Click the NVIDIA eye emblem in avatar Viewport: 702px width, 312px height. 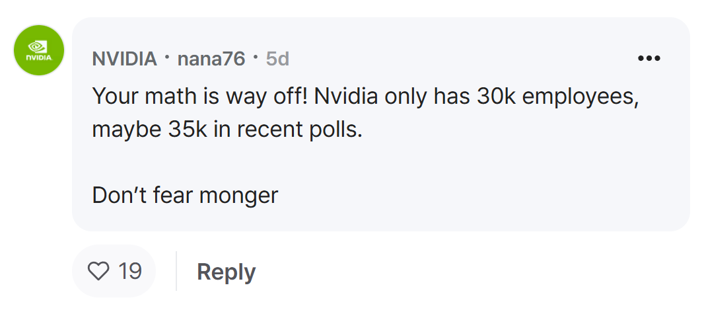pyautogui.click(x=38, y=47)
